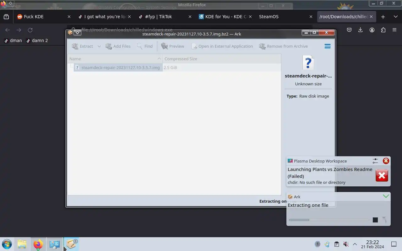The image size is (402, 251).
Task: Go forward in Firefox
Action: click(19, 30)
